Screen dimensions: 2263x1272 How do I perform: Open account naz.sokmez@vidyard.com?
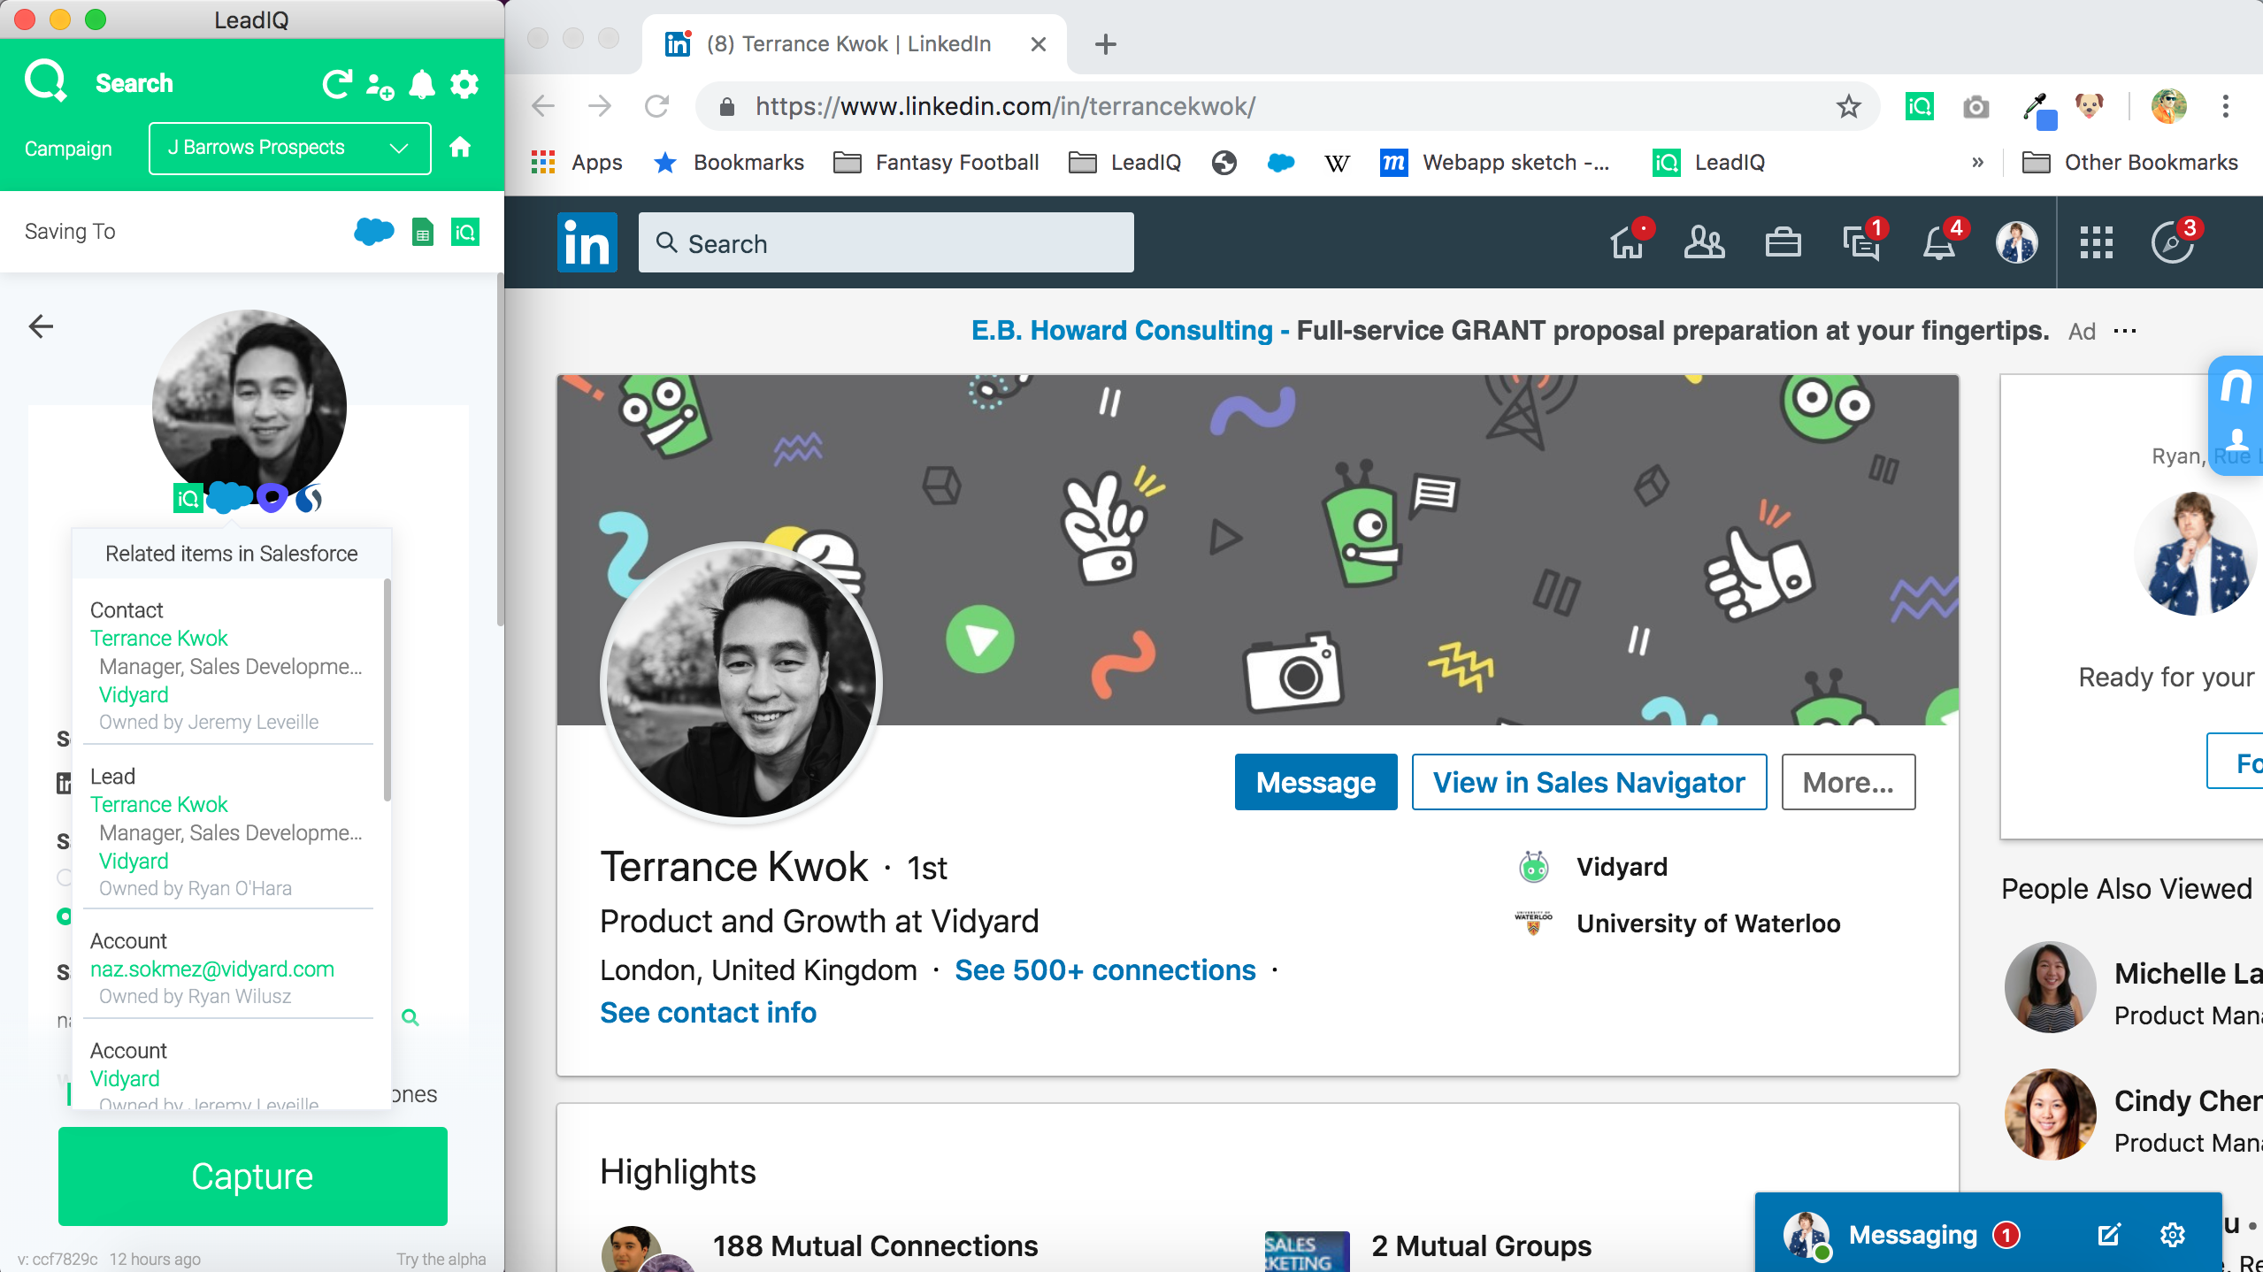tap(212, 969)
